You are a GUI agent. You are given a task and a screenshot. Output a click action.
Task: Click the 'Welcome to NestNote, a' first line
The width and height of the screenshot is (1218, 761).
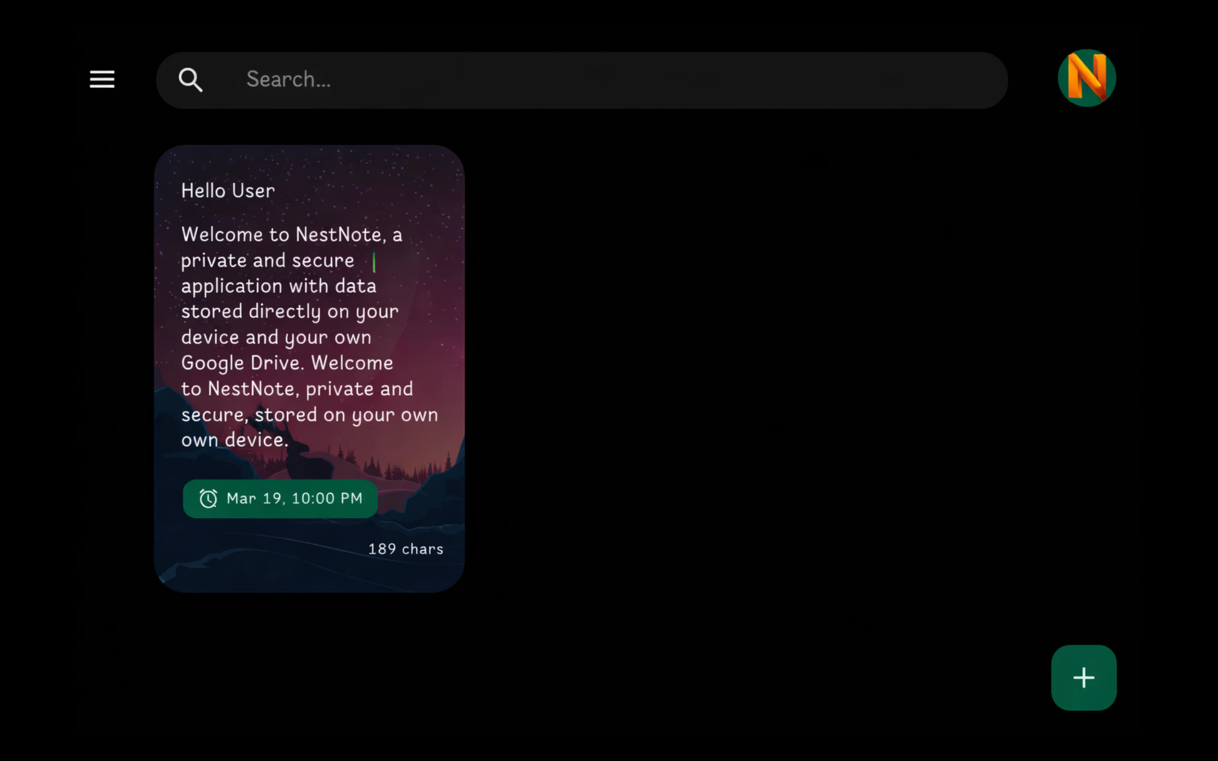click(291, 234)
